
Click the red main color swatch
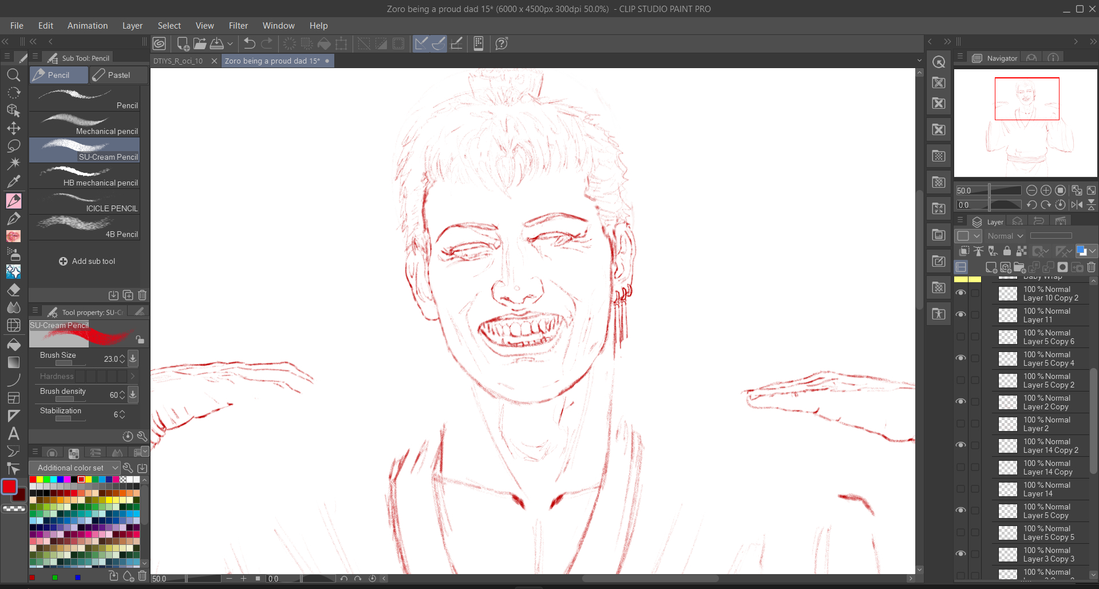tap(9, 487)
